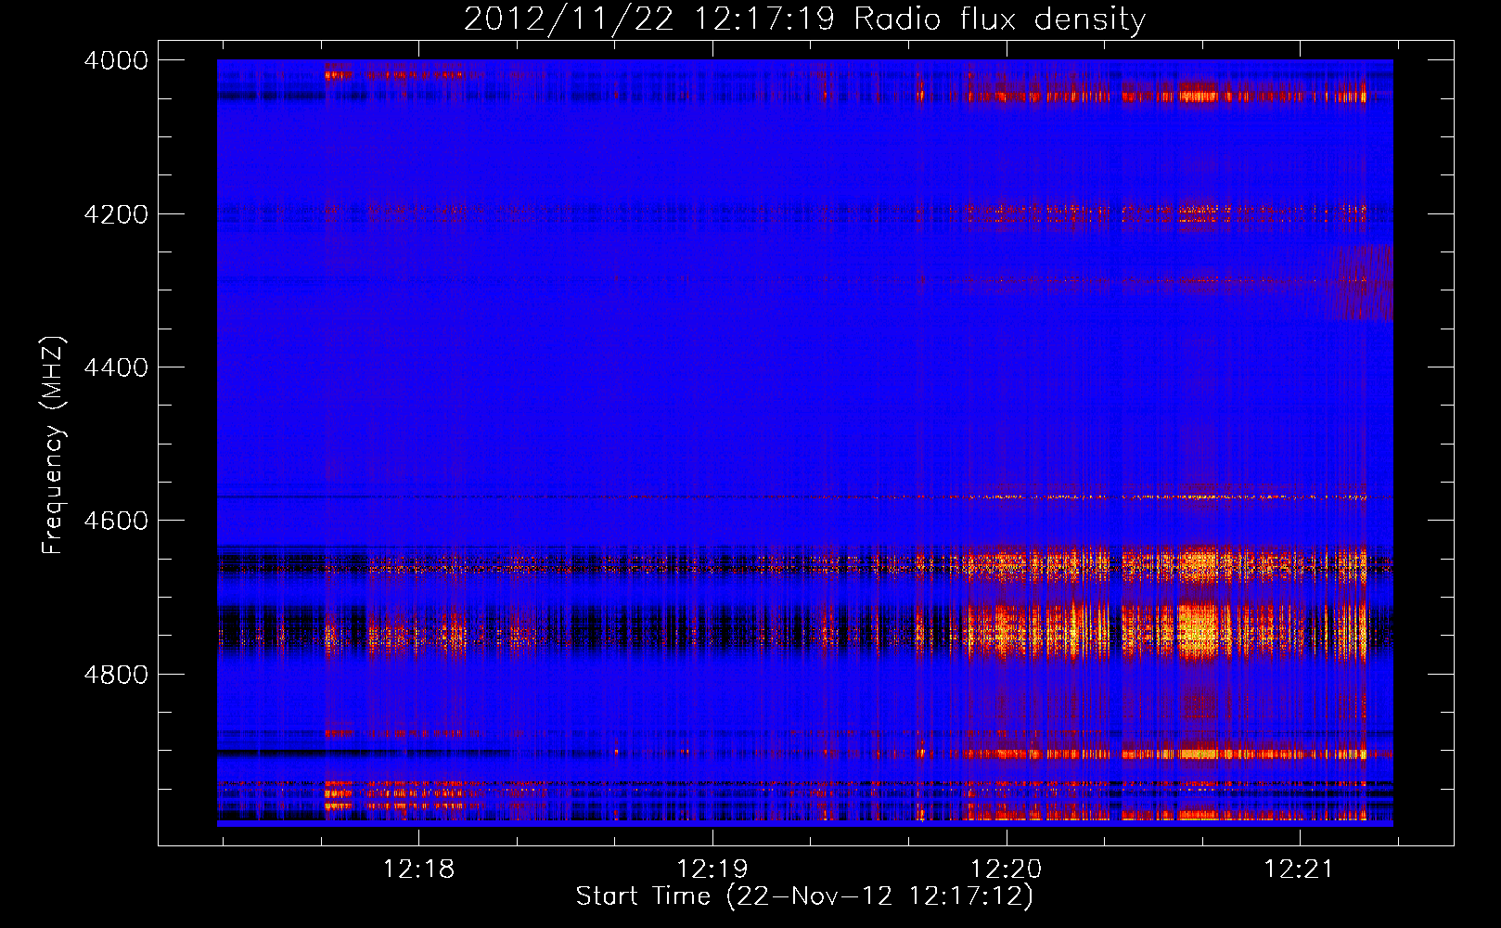This screenshot has height=928, width=1501.
Task: Click the 4600 frequency tick label
Action: [116, 521]
